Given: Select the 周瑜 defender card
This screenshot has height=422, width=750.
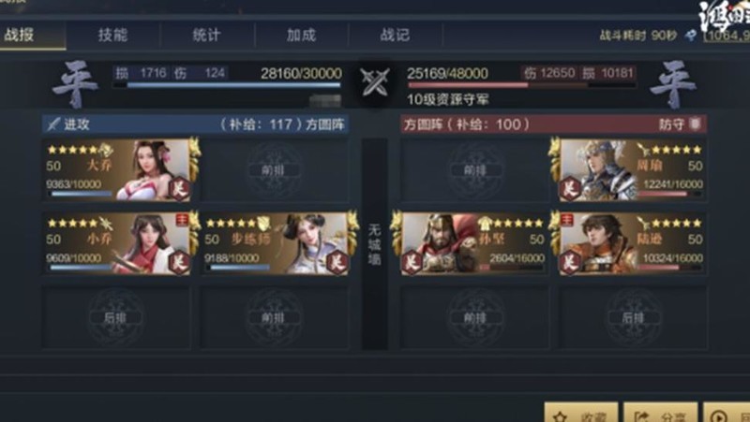Looking at the screenshot, I should click(x=631, y=169).
